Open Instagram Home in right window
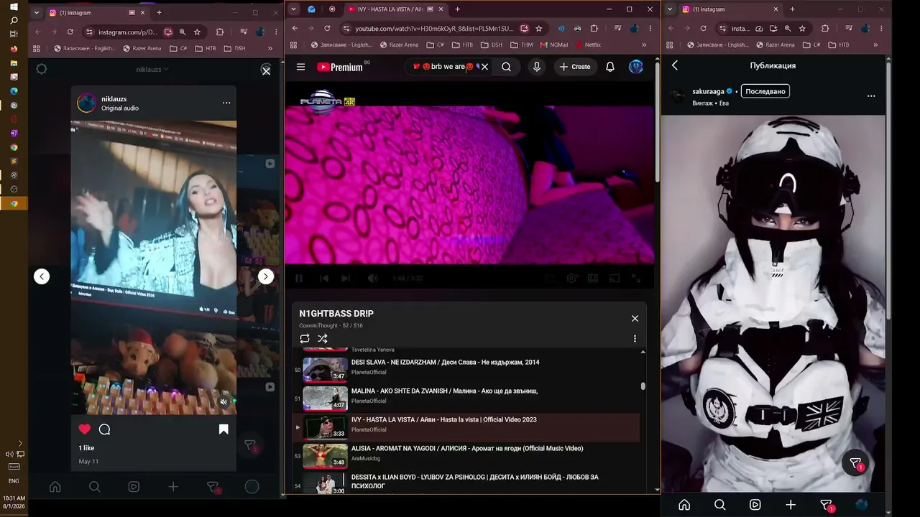 point(684,505)
